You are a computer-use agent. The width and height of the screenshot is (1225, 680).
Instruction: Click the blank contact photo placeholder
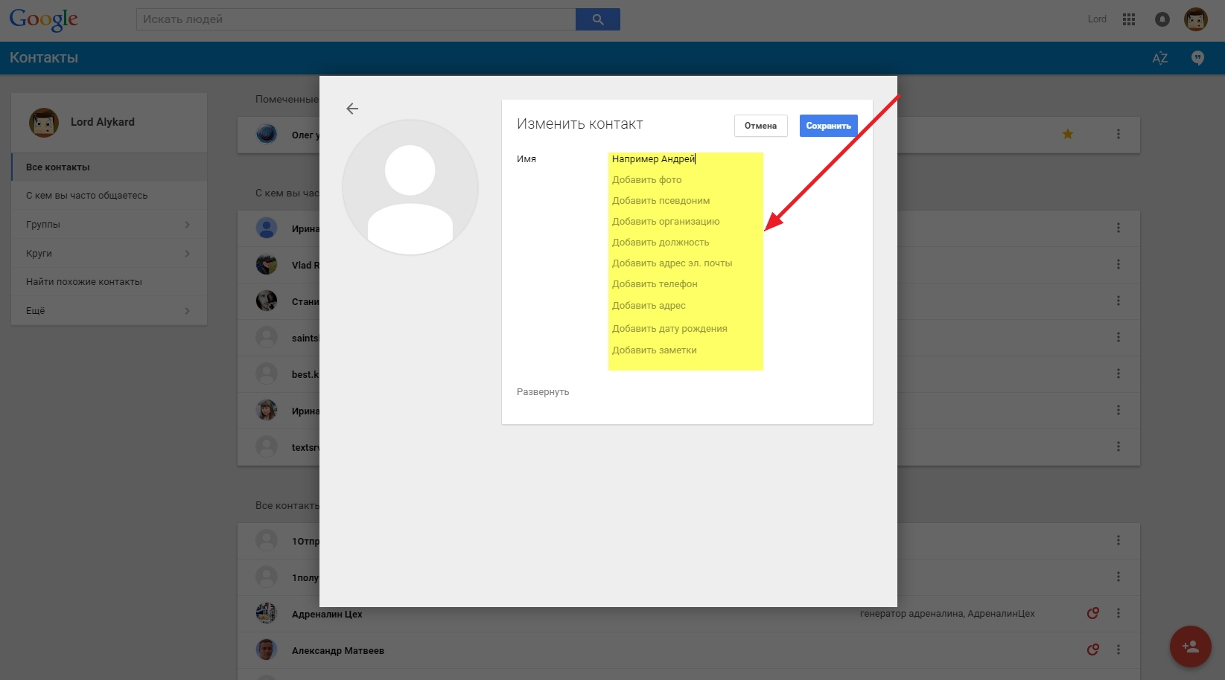[410, 187]
